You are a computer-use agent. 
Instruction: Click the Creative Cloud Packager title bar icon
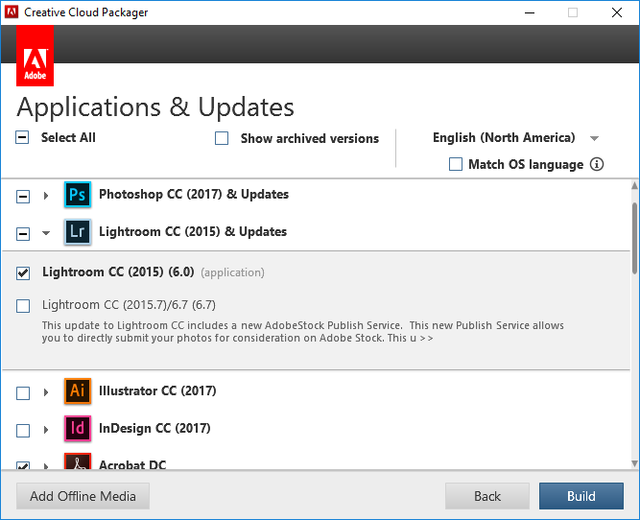tap(11, 12)
